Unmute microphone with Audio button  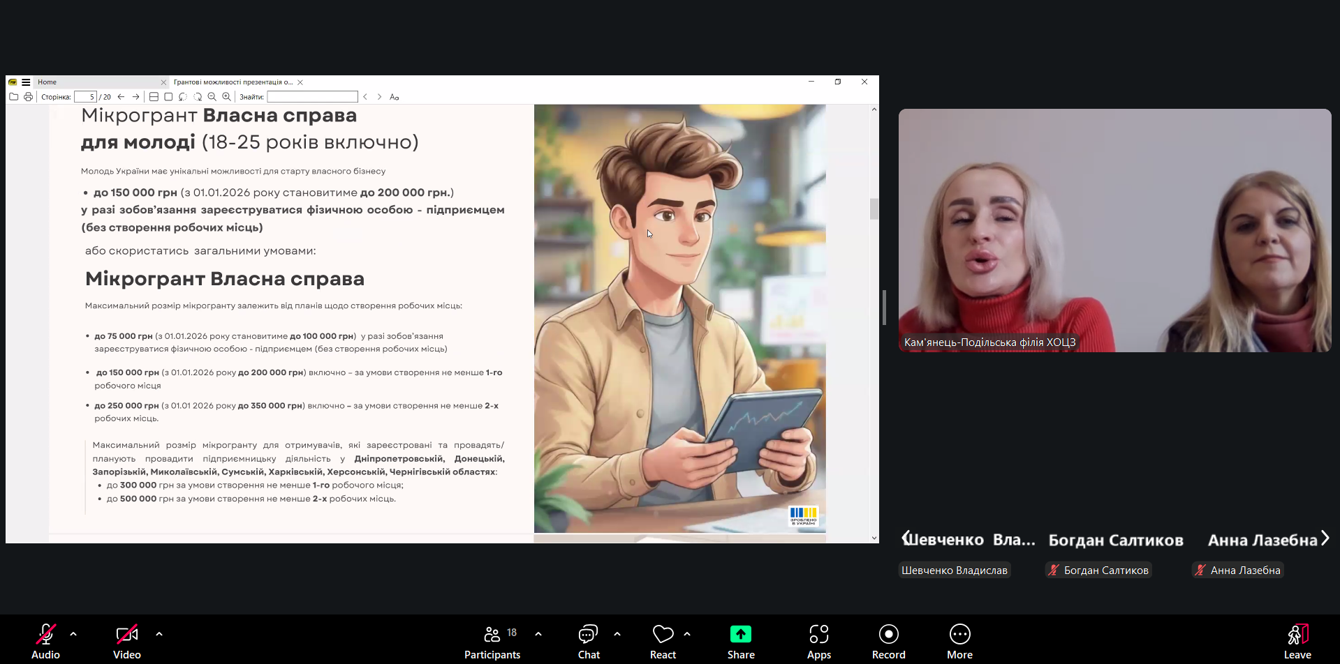(45, 641)
